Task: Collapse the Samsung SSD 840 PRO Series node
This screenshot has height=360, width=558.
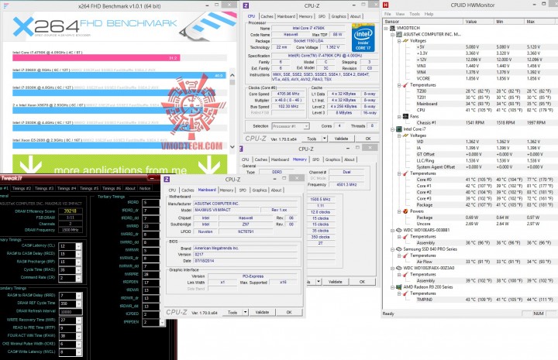Action: coord(392,249)
